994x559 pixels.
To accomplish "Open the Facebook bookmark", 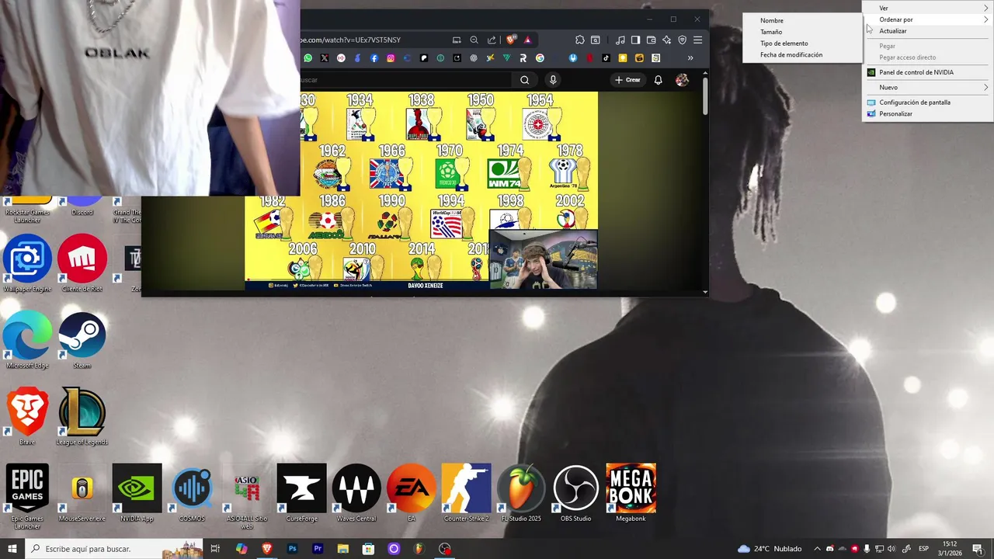I will [x=374, y=58].
